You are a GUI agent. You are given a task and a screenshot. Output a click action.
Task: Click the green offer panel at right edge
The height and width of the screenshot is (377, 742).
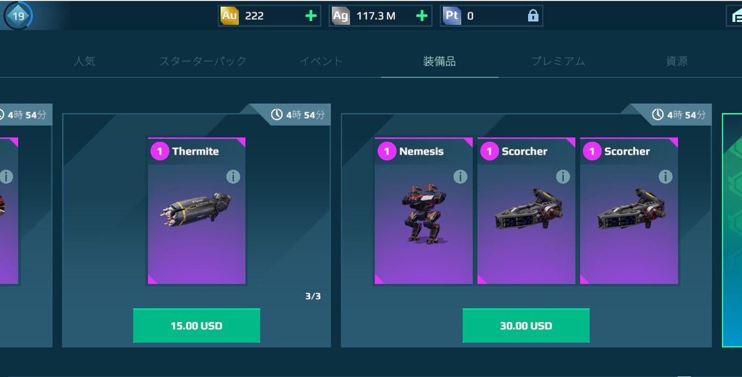732,230
